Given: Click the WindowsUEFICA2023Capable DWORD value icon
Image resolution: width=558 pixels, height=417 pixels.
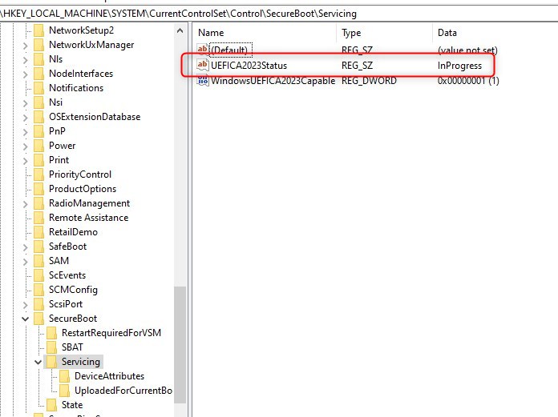Looking at the screenshot, I should point(202,81).
